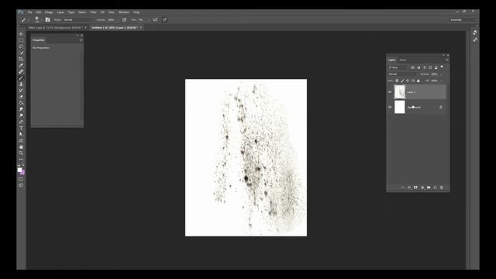Screen dimensions: 496x279
Task: Select the Crop tool
Action: [x=21, y=59]
